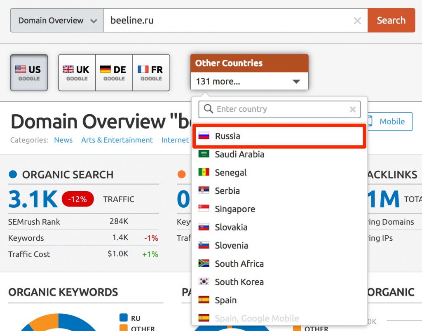Viewport: 422px width, 331px height.
Task: Click the -12% traffic change badge
Action: pyautogui.click(x=78, y=199)
